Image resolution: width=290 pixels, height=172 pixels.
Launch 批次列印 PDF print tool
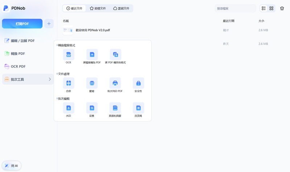coord(115,83)
